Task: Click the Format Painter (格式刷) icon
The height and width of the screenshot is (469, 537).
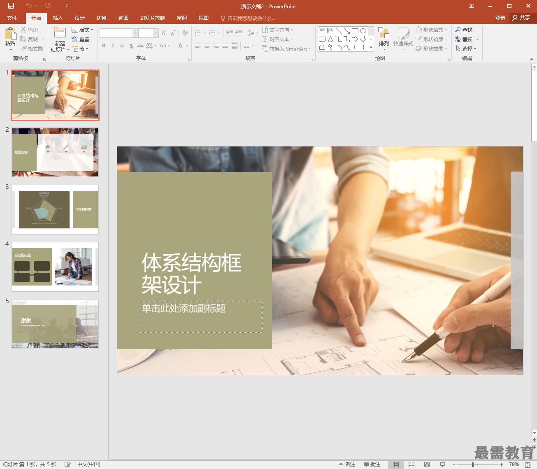Action: coord(23,49)
